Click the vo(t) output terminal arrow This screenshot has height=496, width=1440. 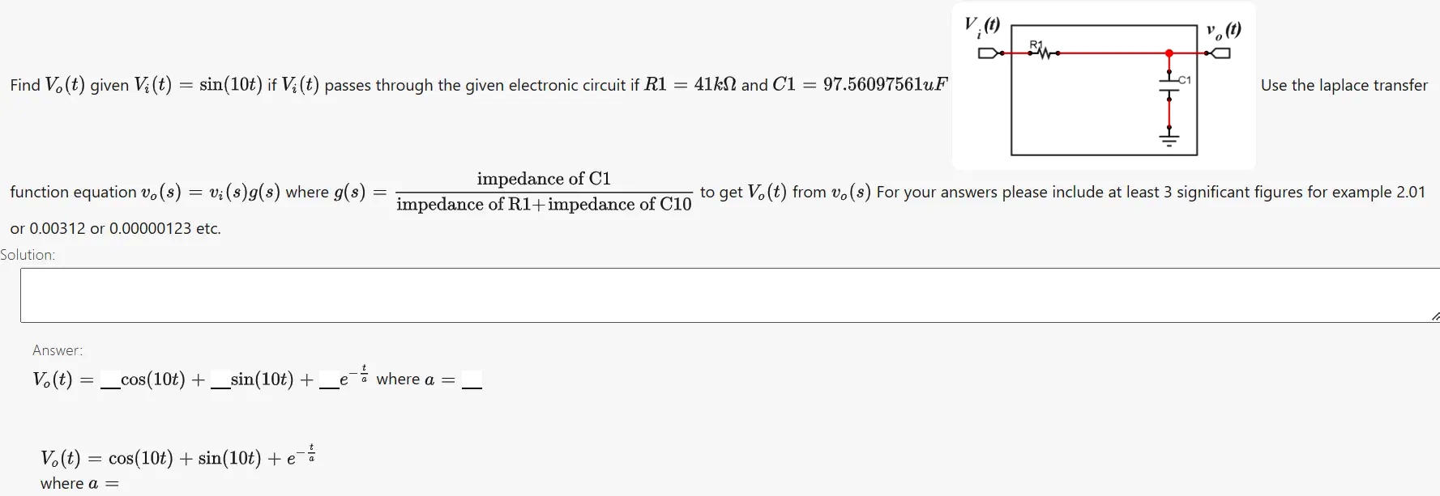1221,53
